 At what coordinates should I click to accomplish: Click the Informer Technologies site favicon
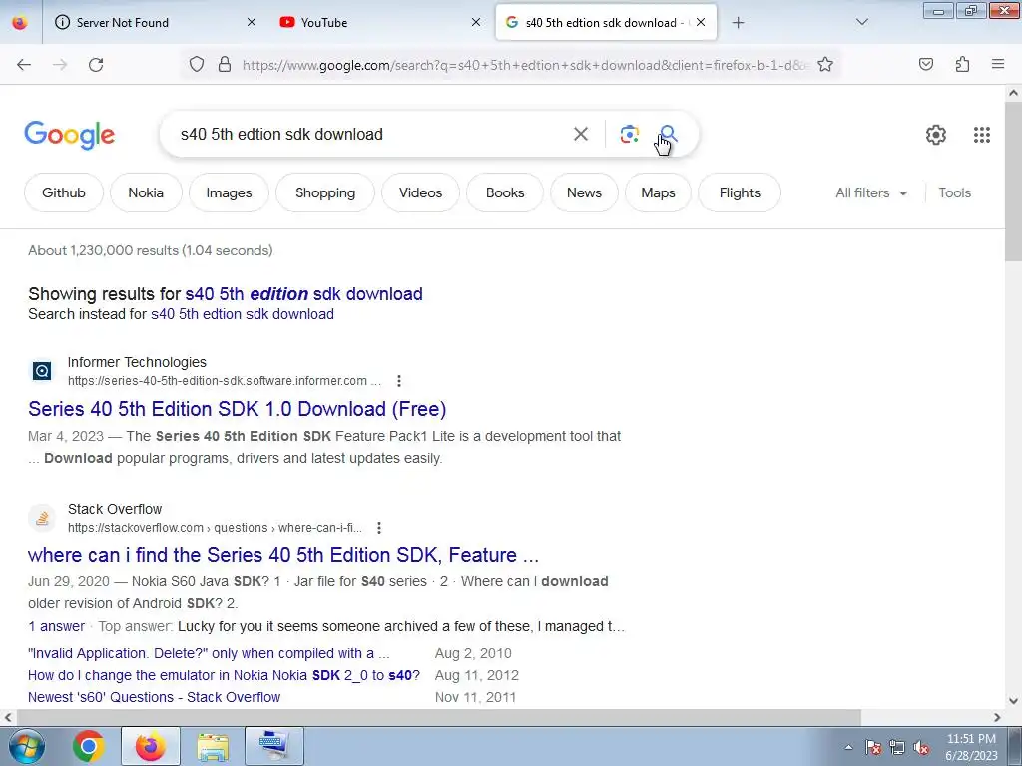[42, 371]
